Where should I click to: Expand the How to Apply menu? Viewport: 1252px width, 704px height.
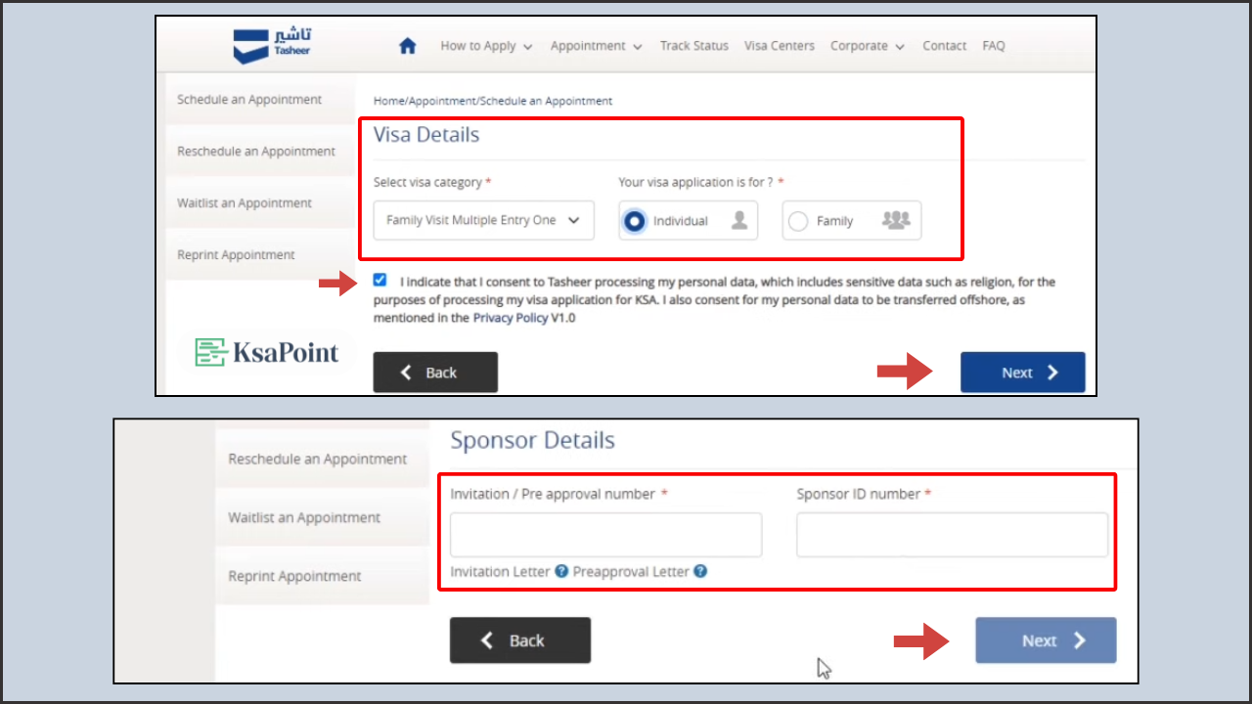click(x=486, y=46)
